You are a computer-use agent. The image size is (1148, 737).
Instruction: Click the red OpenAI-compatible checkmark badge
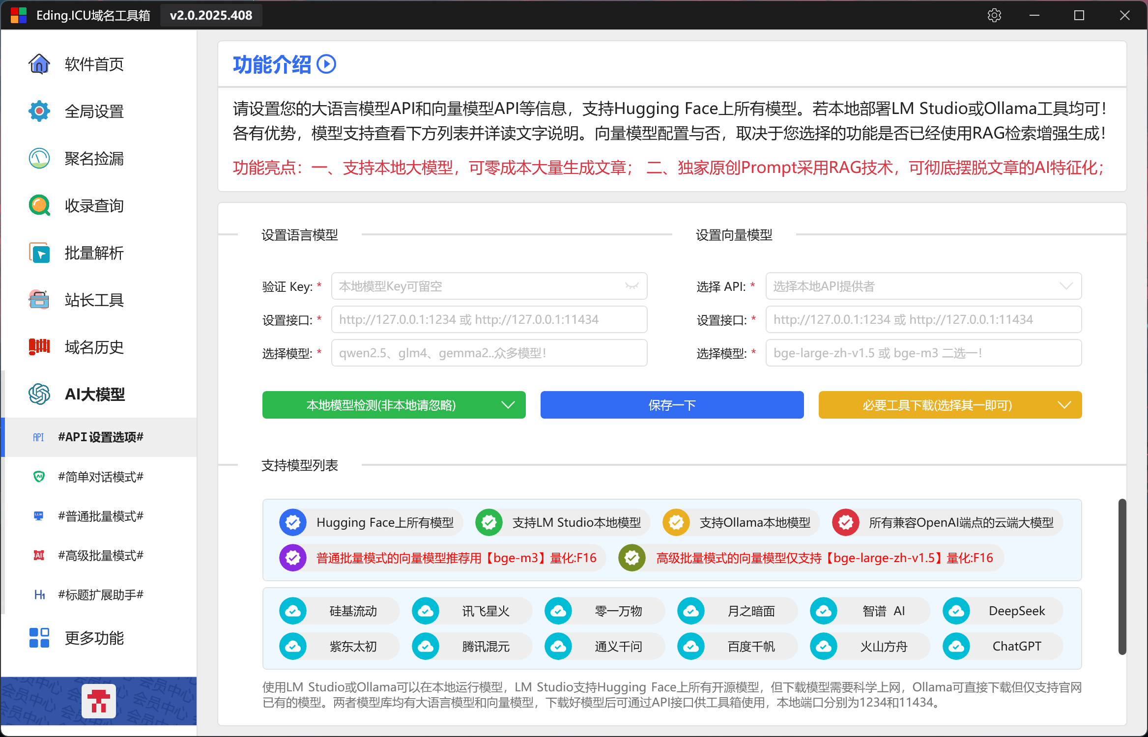[x=846, y=522]
